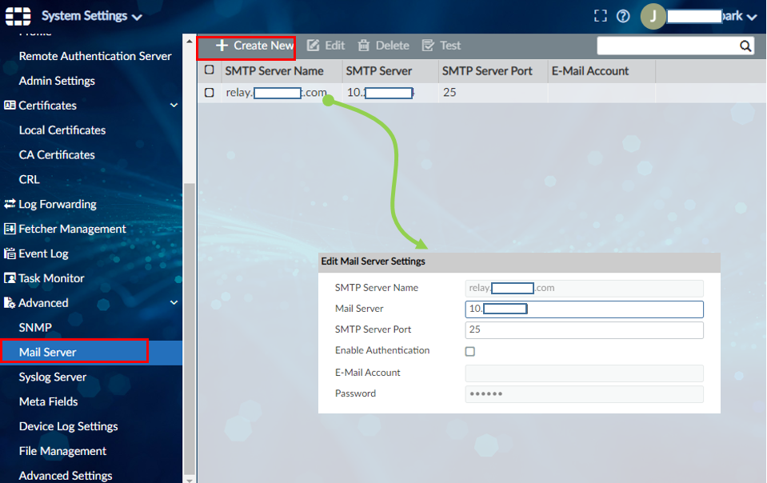Click the Advanced section icon

[x=10, y=302]
